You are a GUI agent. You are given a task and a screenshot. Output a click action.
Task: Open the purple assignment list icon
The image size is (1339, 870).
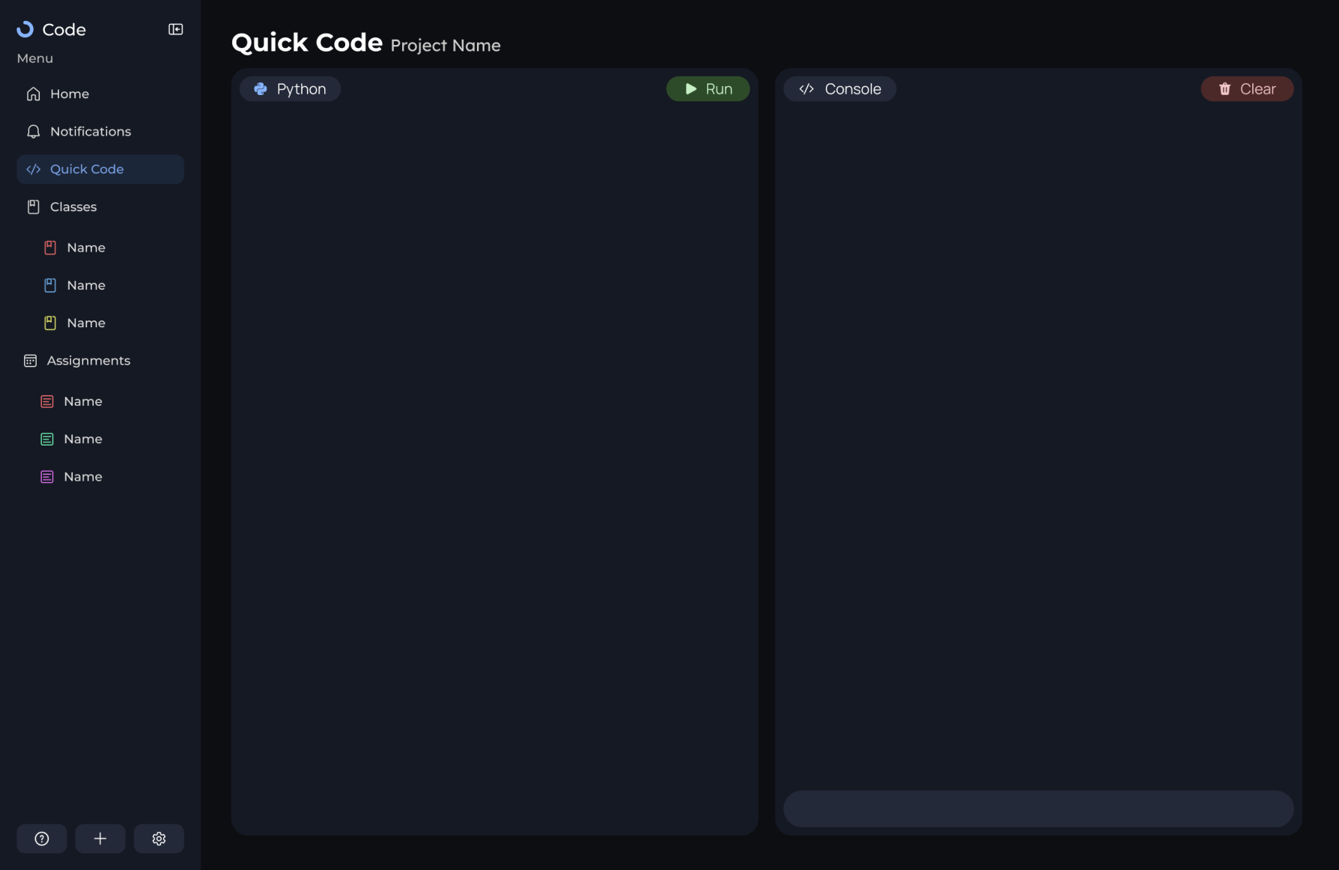pyautogui.click(x=47, y=477)
